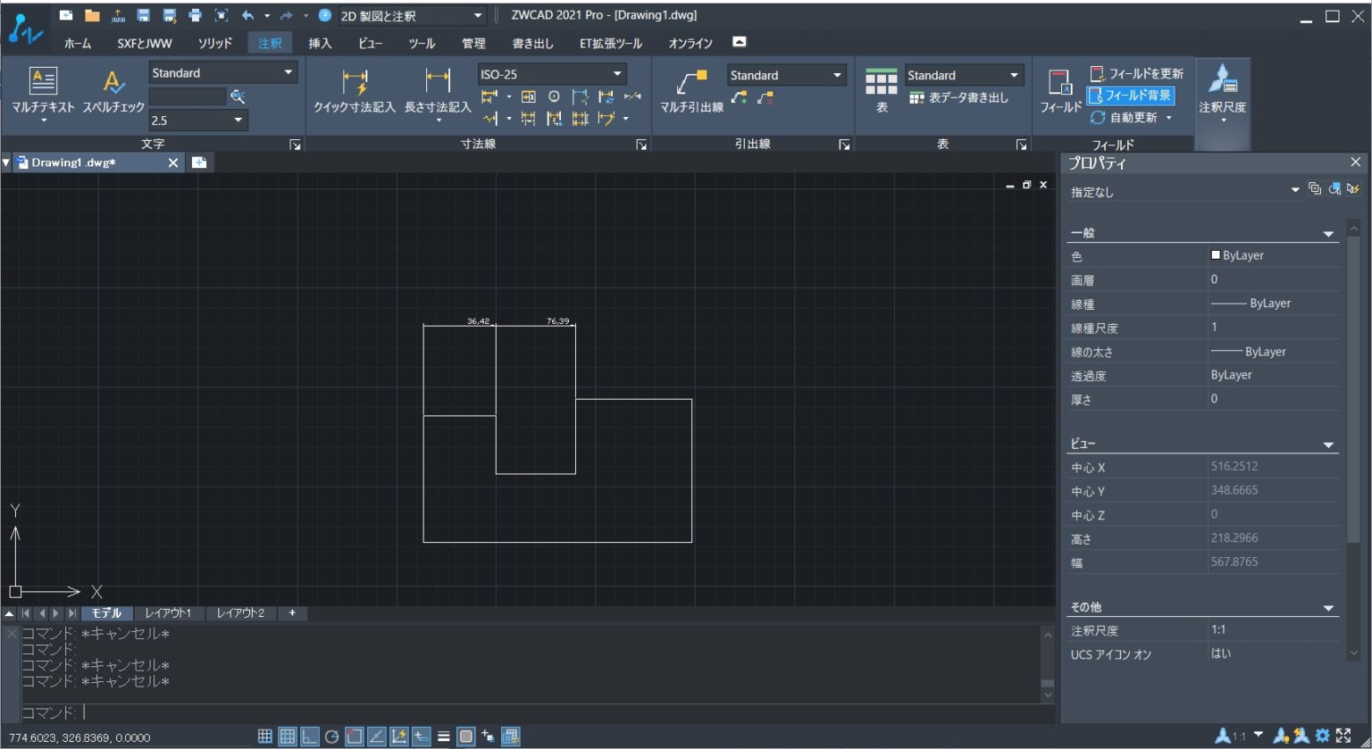Toggle snap mode in the status bar
The height and width of the screenshot is (749, 1372).
pyautogui.click(x=265, y=737)
